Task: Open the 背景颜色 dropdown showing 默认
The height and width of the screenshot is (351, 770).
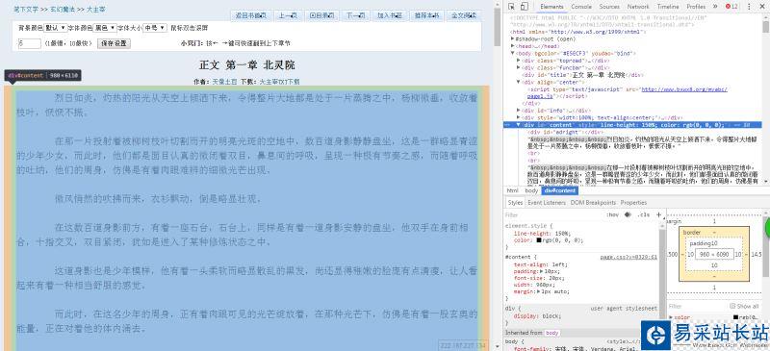Action: (x=56, y=28)
